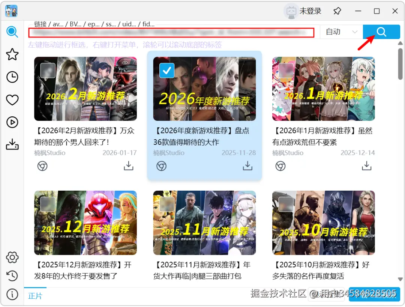Open the download manager sidebar icon

click(x=12, y=144)
